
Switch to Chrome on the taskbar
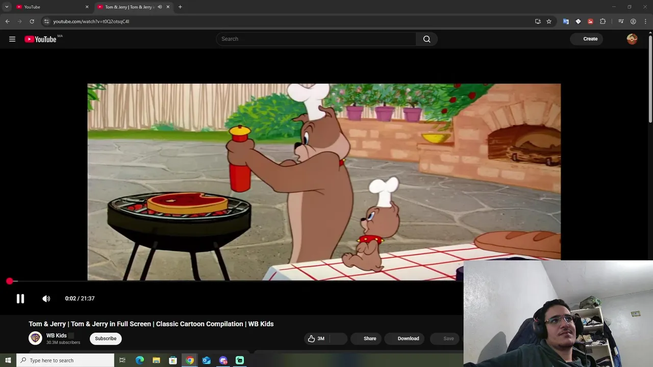[190, 360]
